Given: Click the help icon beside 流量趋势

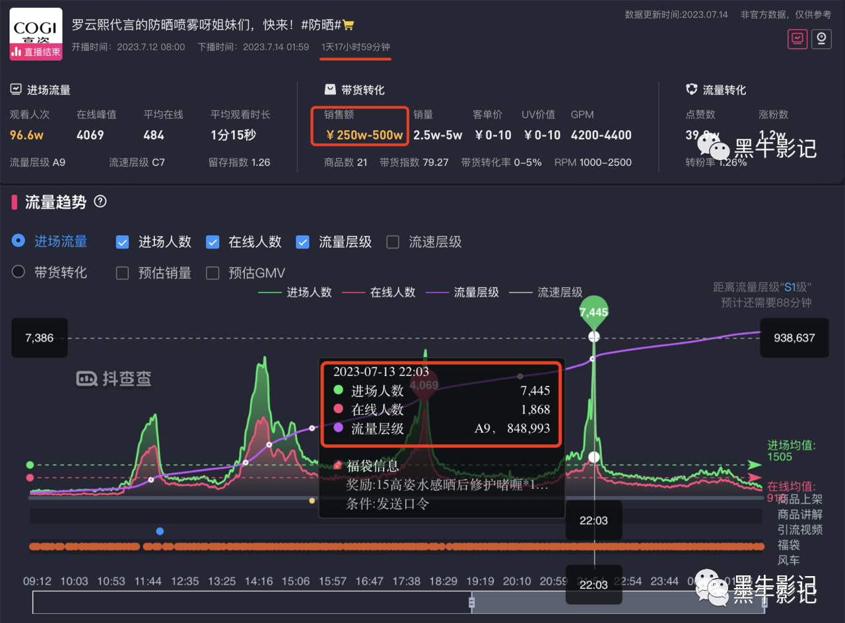Looking at the screenshot, I should [100, 203].
